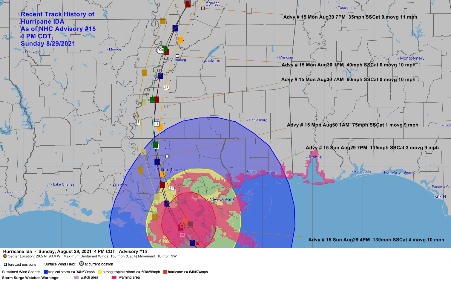The height and width of the screenshot is (281, 451).
Task: Click the "Surface Wind Field:" legend label
Action: click(60, 264)
